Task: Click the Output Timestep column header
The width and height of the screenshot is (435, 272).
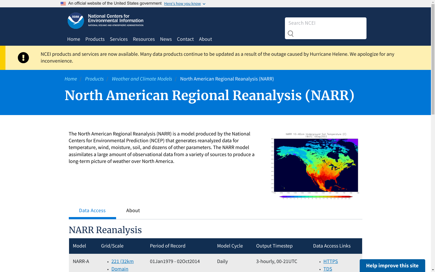Action: click(x=274, y=246)
